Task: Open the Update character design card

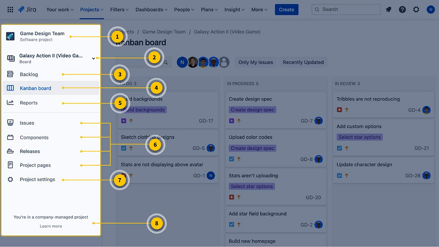Action: [383, 170]
